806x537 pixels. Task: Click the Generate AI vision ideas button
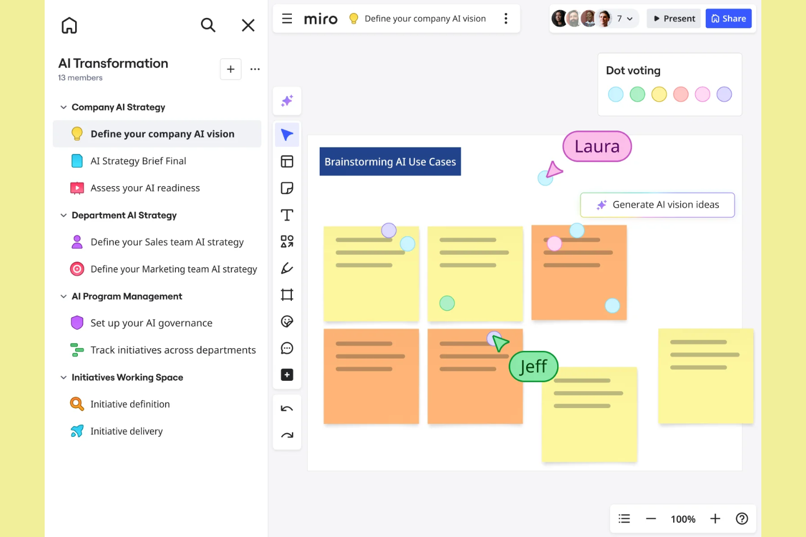tap(657, 205)
